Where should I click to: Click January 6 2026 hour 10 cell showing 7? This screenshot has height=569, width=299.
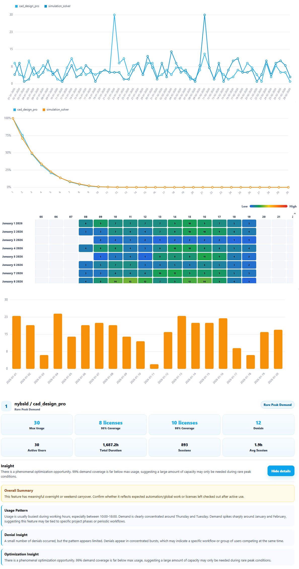[115, 265]
